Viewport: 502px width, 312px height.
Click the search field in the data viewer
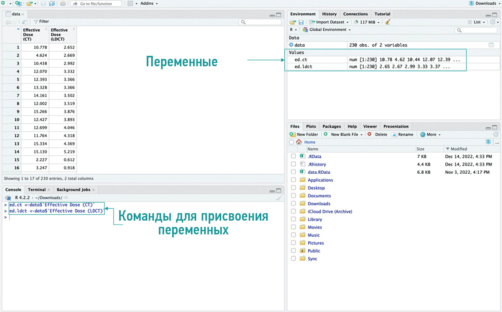(x=263, y=22)
